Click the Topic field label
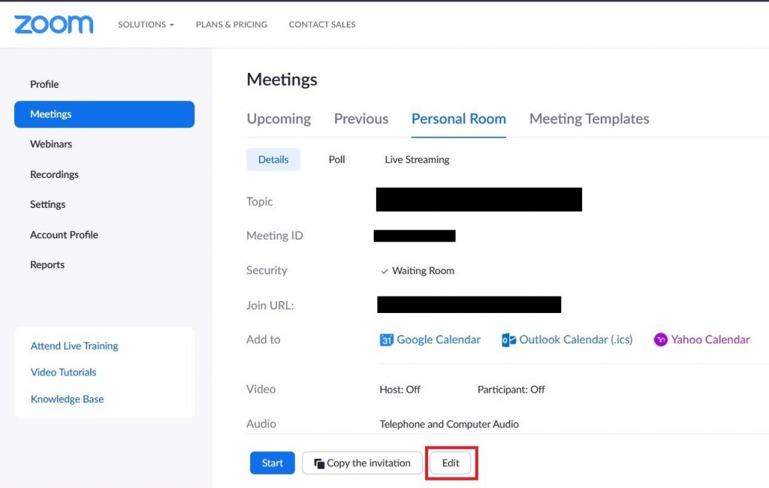 259,201
